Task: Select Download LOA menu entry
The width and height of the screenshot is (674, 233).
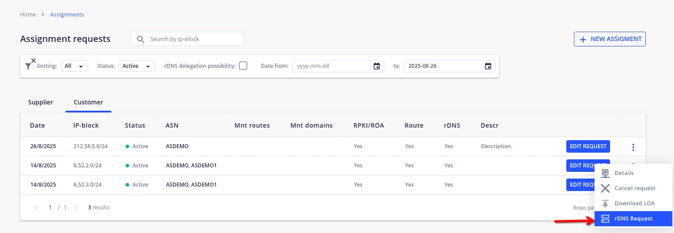Action: point(633,204)
